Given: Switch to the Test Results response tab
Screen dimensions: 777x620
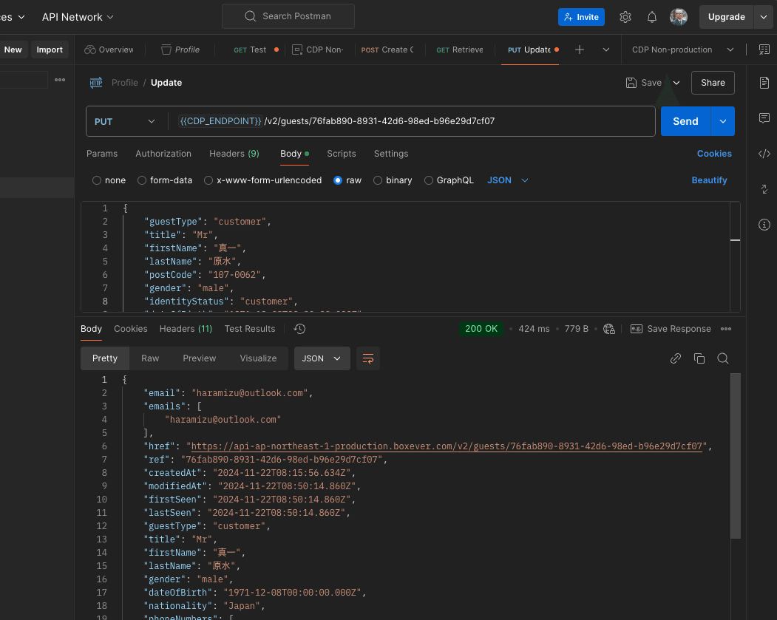Looking at the screenshot, I should tap(250, 329).
